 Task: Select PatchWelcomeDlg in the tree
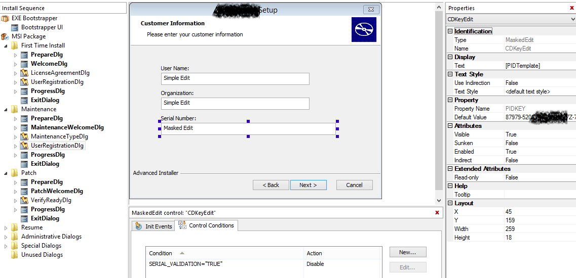tap(57, 191)
